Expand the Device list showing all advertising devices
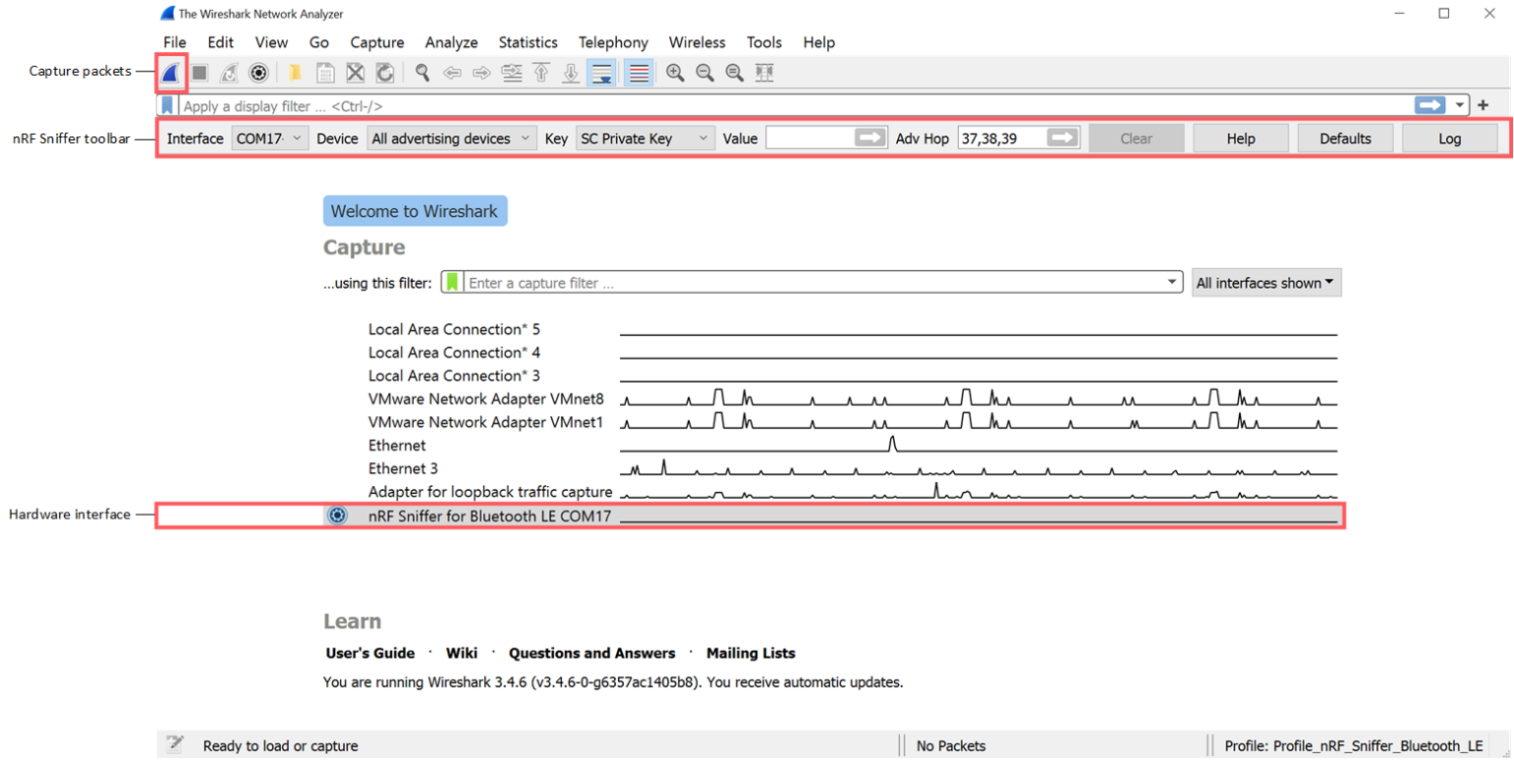 pos(450,138)
